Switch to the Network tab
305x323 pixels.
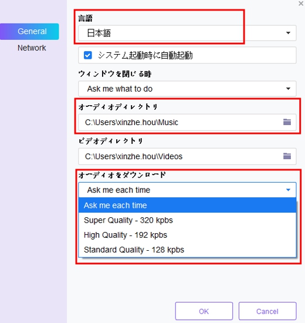(32, 48)
